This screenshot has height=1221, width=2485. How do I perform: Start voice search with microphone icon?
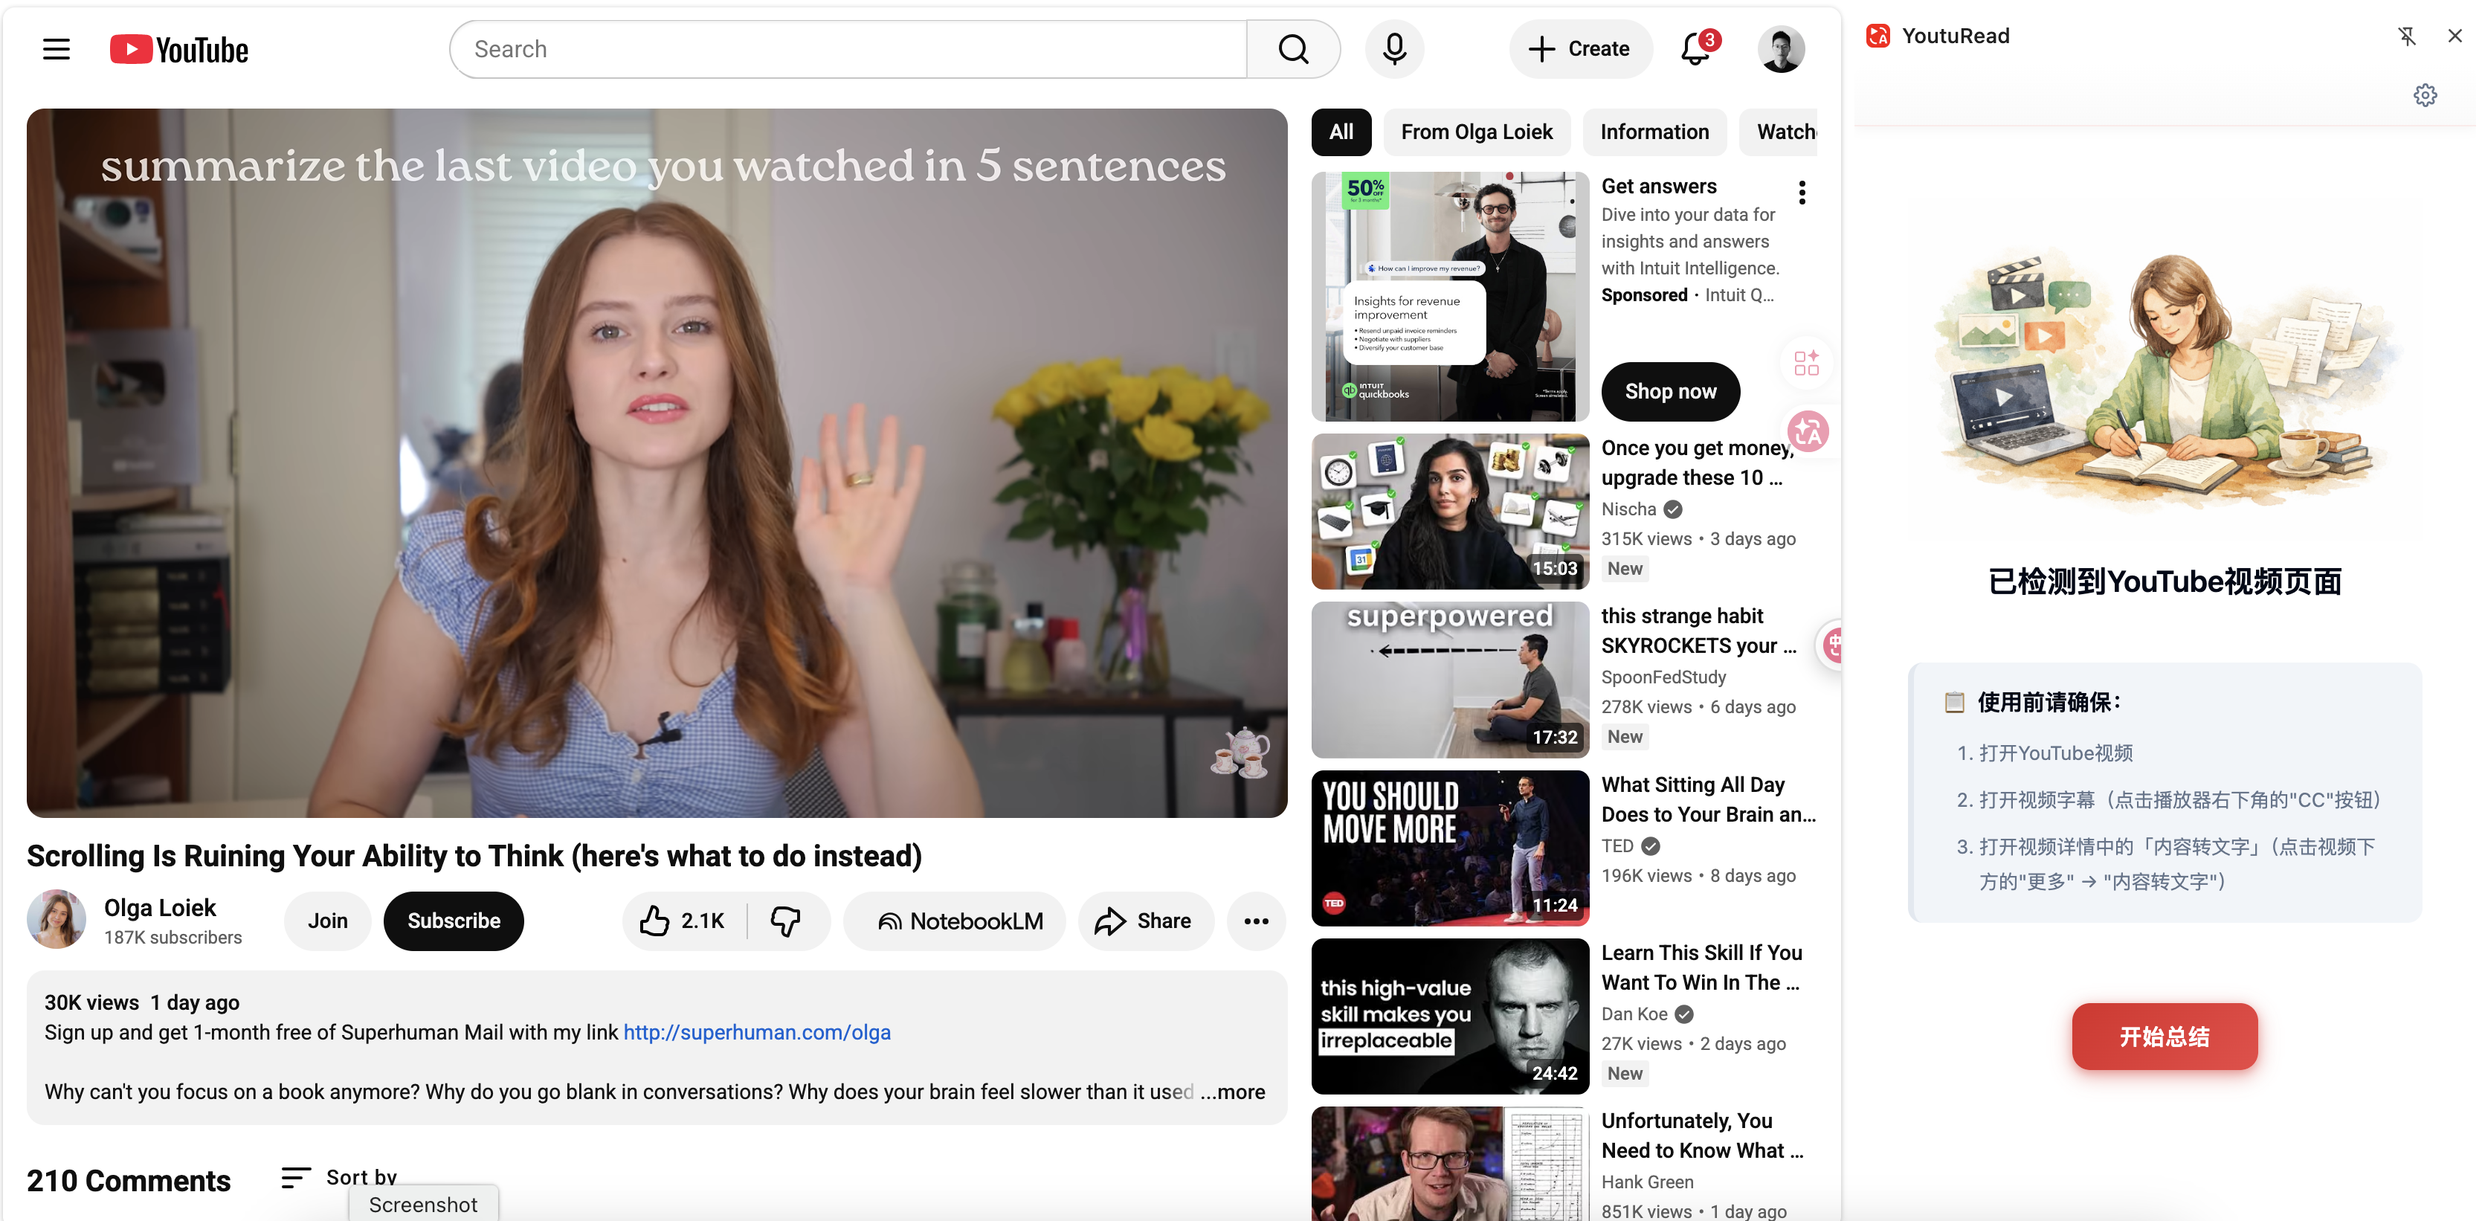click(x=1394, y=49)
